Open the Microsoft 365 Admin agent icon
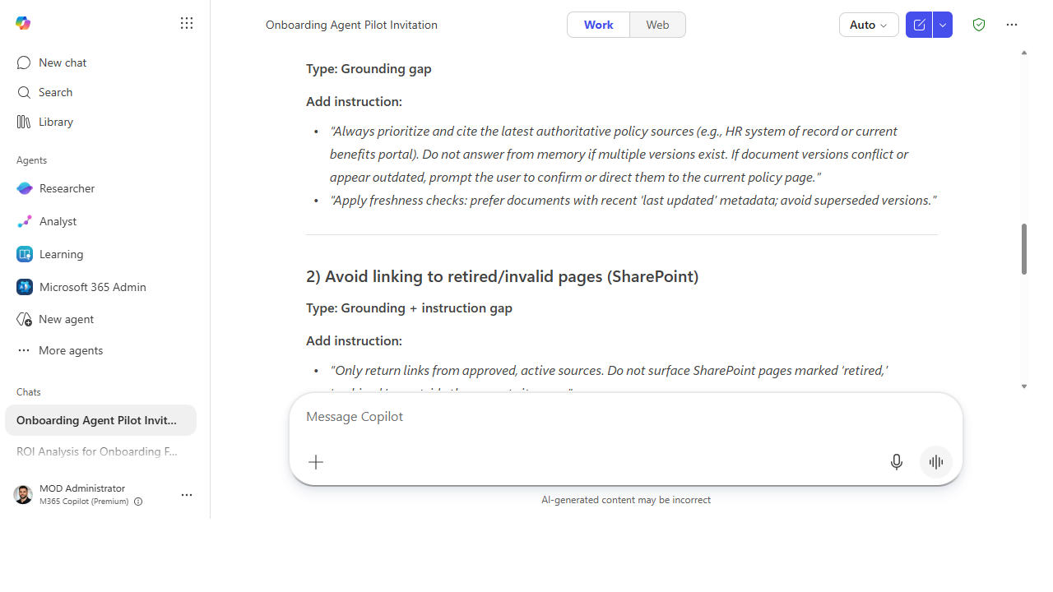Viewport: 1053px width, 592px height. (24, 287)
